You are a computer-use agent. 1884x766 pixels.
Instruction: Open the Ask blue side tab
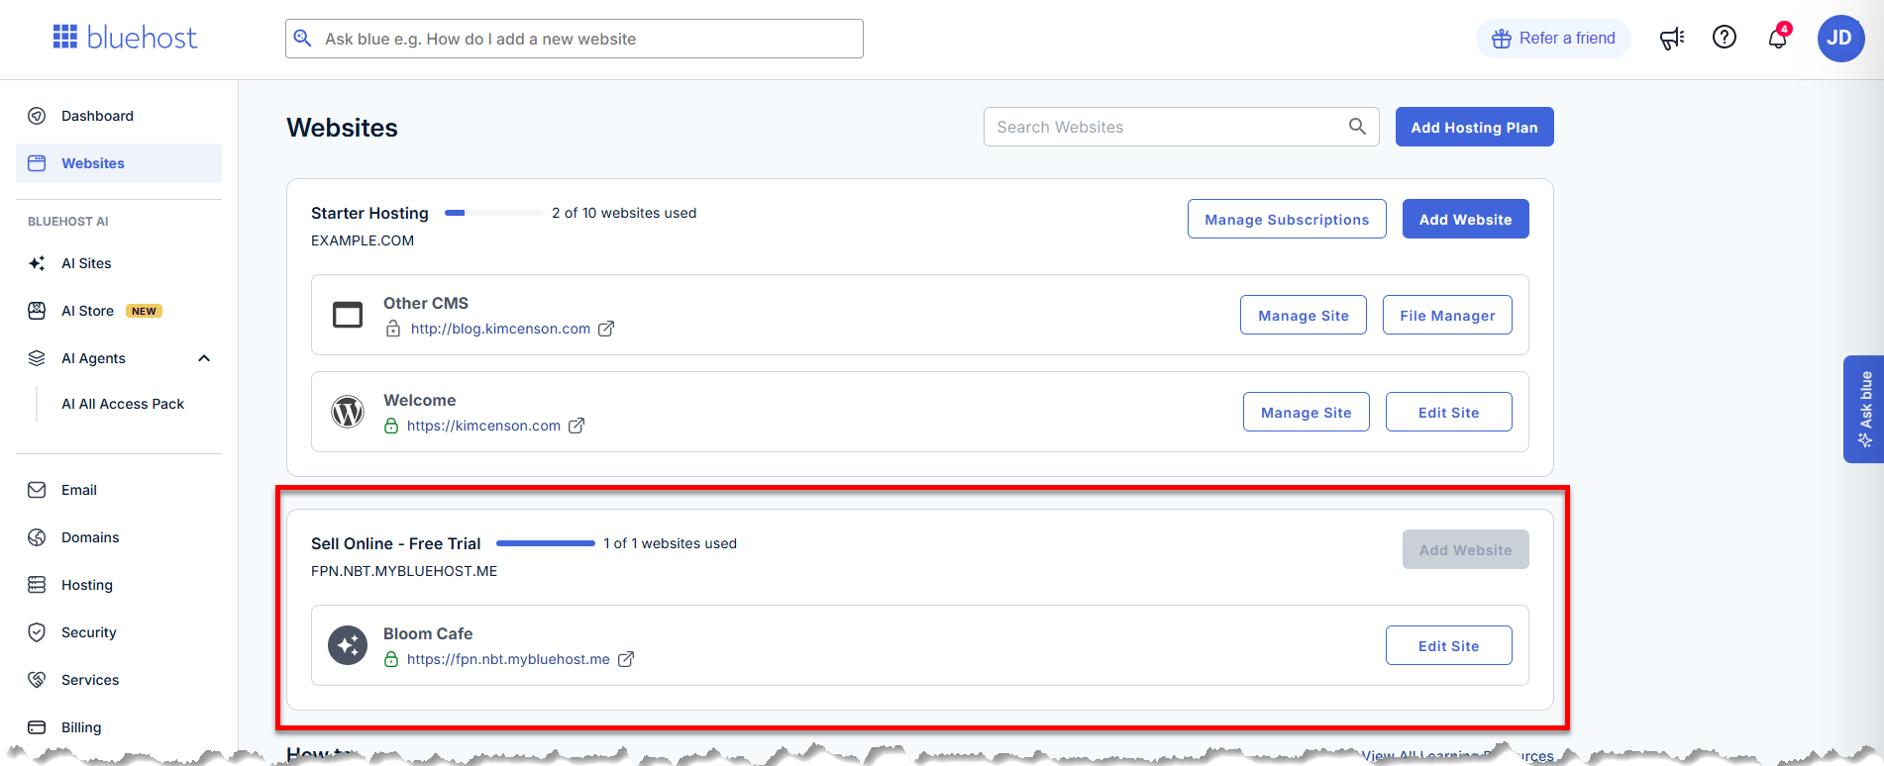coord(1863,409)
